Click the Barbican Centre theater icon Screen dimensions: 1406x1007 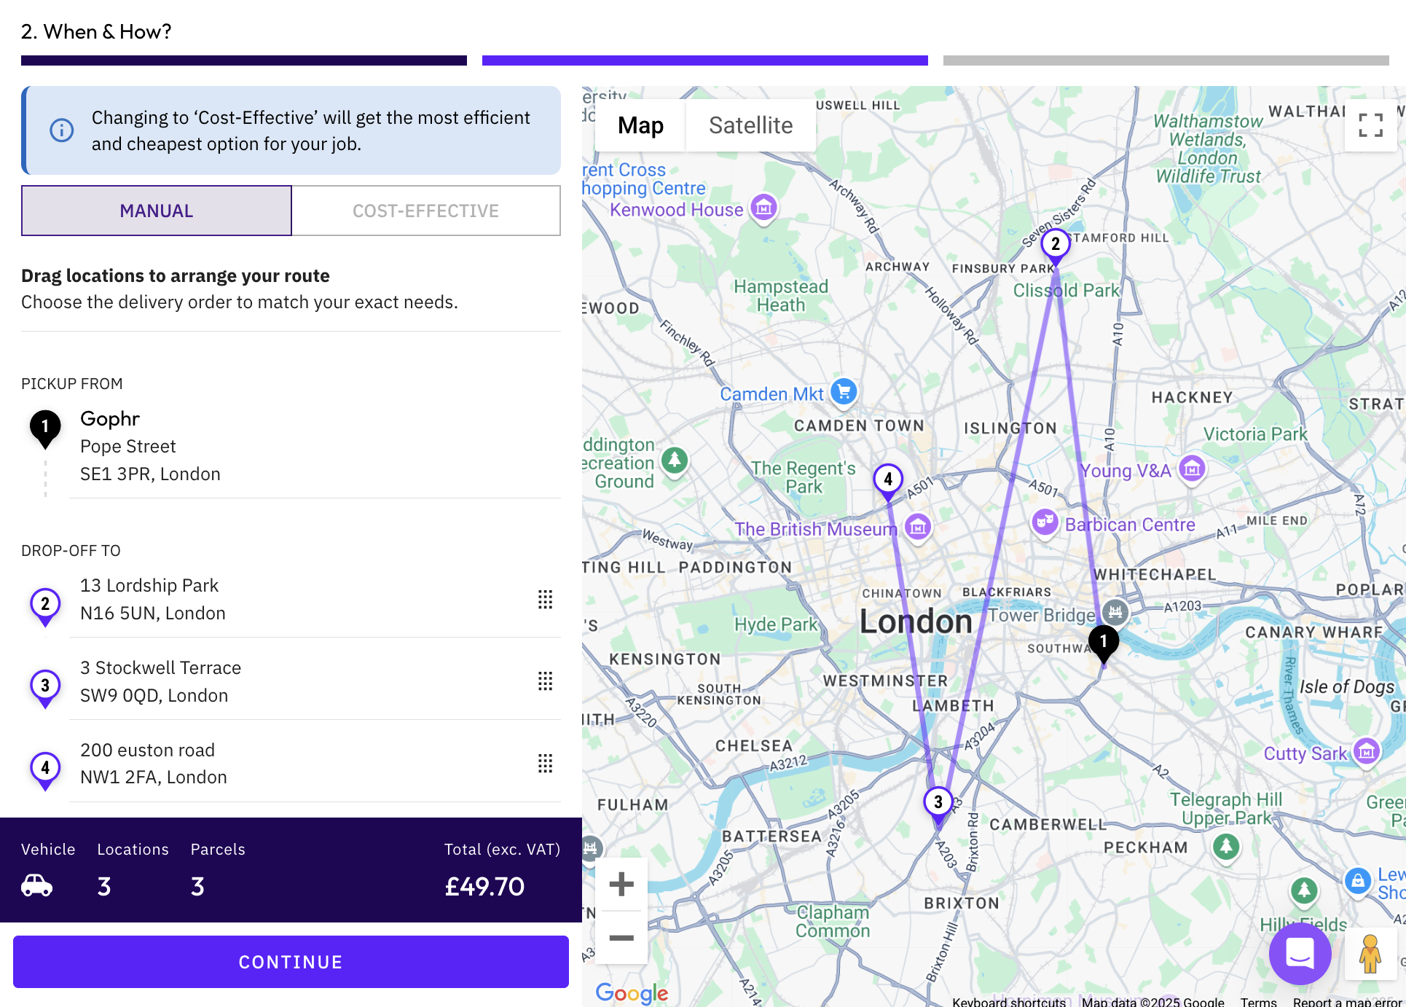click(1045, 522)
